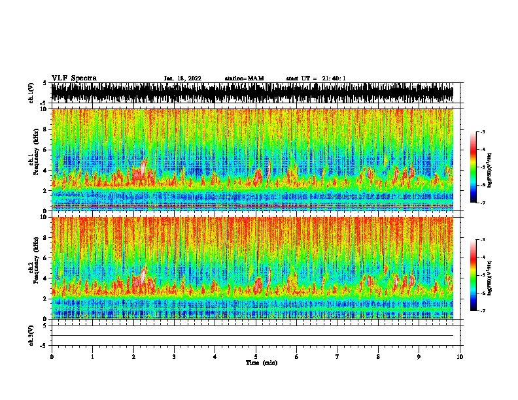The width and height of the screenshot is (518, 400).
Task: Click the ch.2 "Frequency (kHz)" axis label
Action: 37,260
